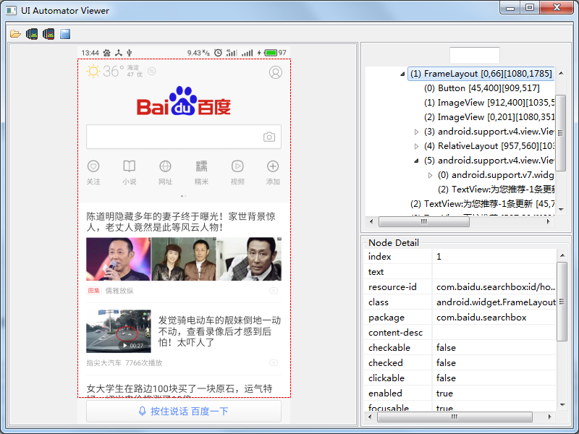579x434 pixels.
Task: Open the 女大学生在路边 headline
Action: tap(179, 388)
